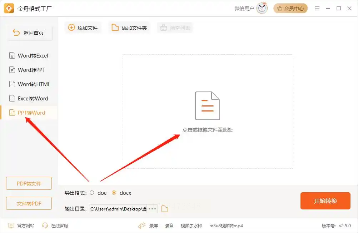Click the 添加文件 add file button

pos(83,28)
